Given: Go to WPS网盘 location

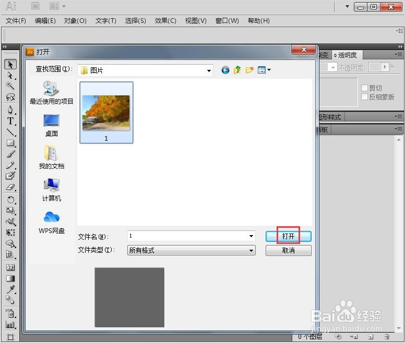Looking at the screenshot, I should [x=51, y=223].
